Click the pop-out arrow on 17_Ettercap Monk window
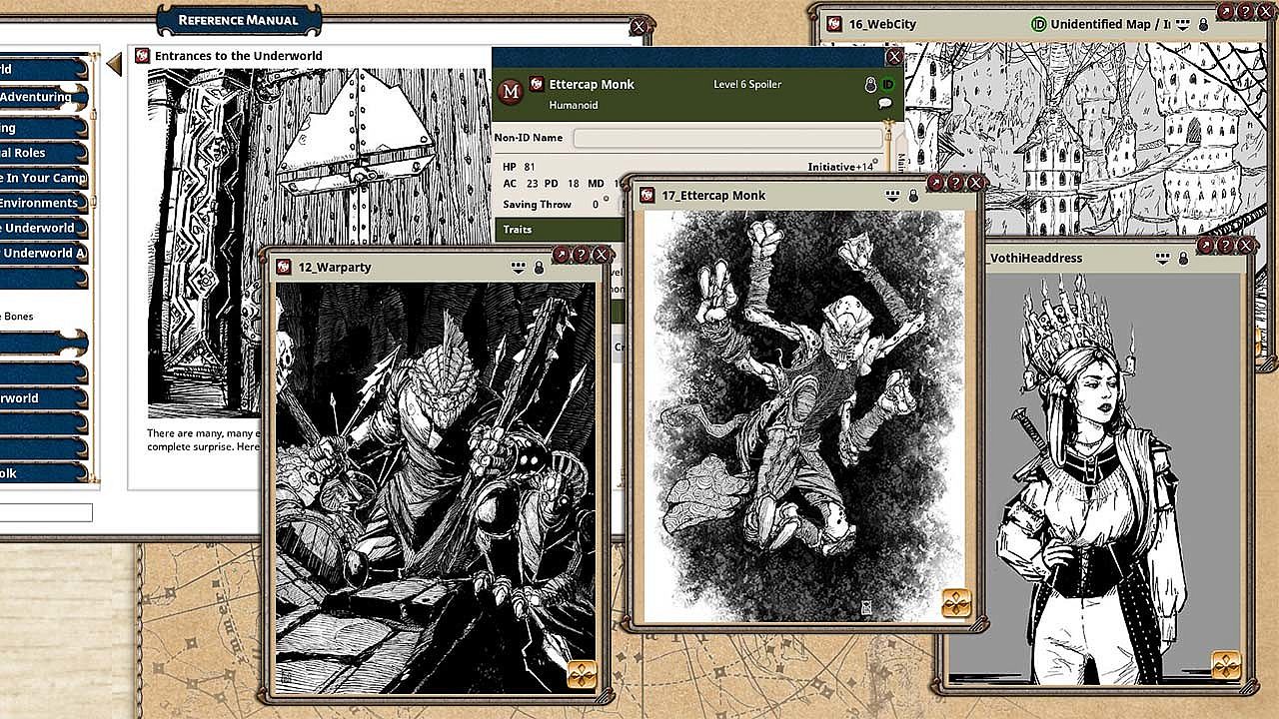Viewport: 1279px width, 719px height. (x=936, y=183)
